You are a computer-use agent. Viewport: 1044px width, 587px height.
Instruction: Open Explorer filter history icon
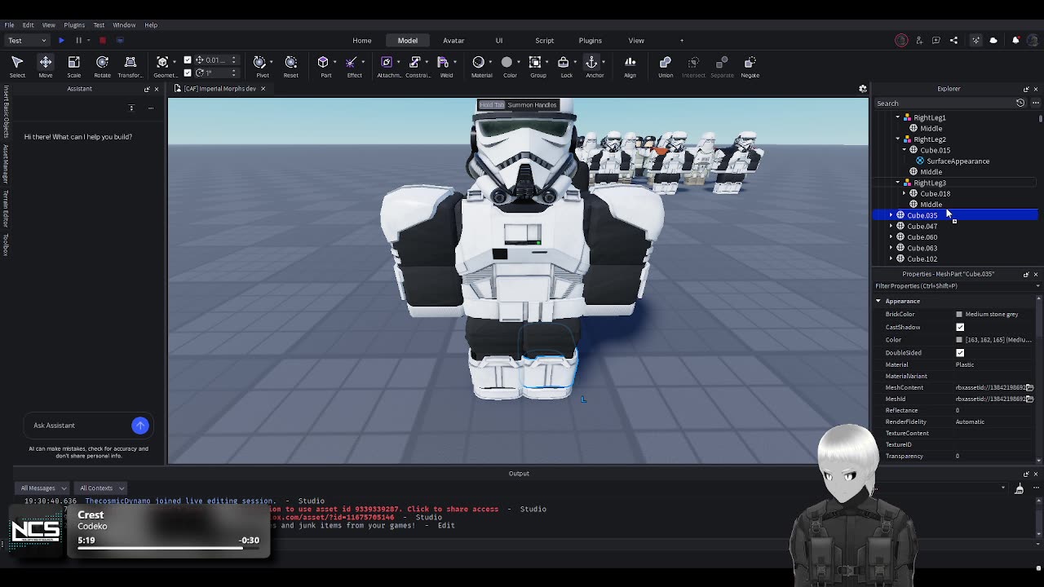[1020, 103]
